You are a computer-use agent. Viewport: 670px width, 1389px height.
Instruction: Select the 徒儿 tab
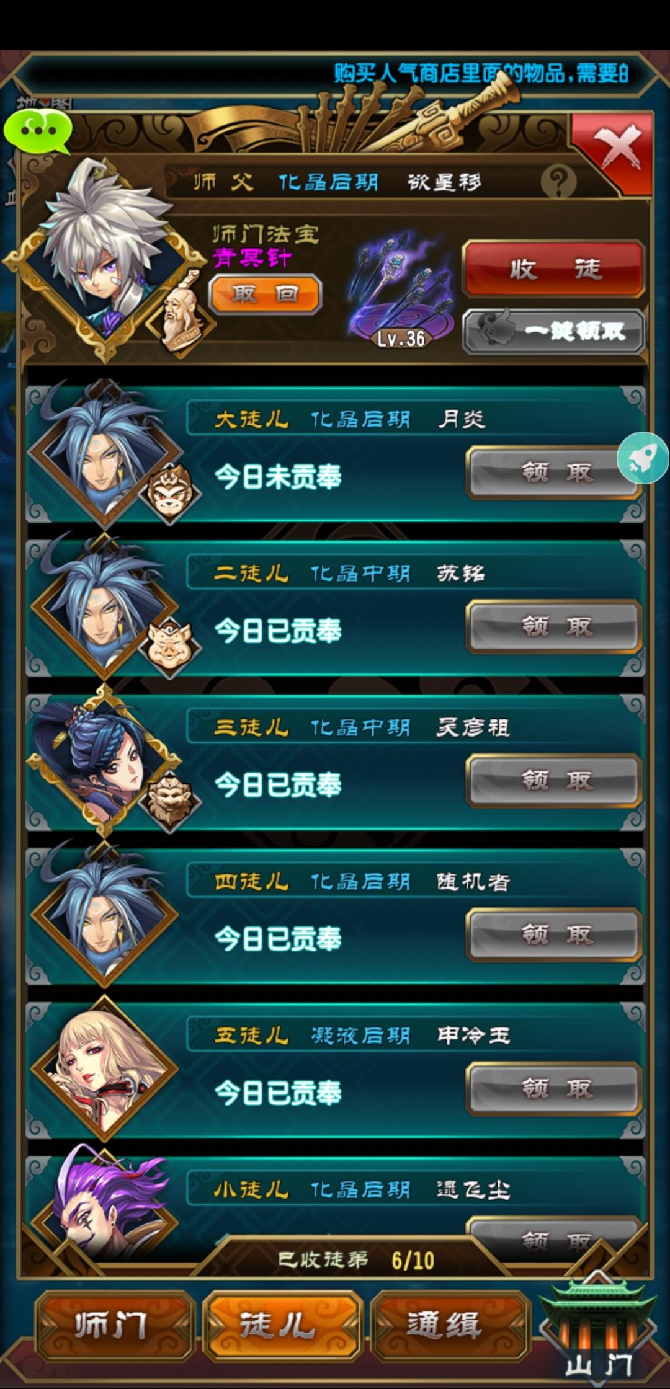(282, 1326)
